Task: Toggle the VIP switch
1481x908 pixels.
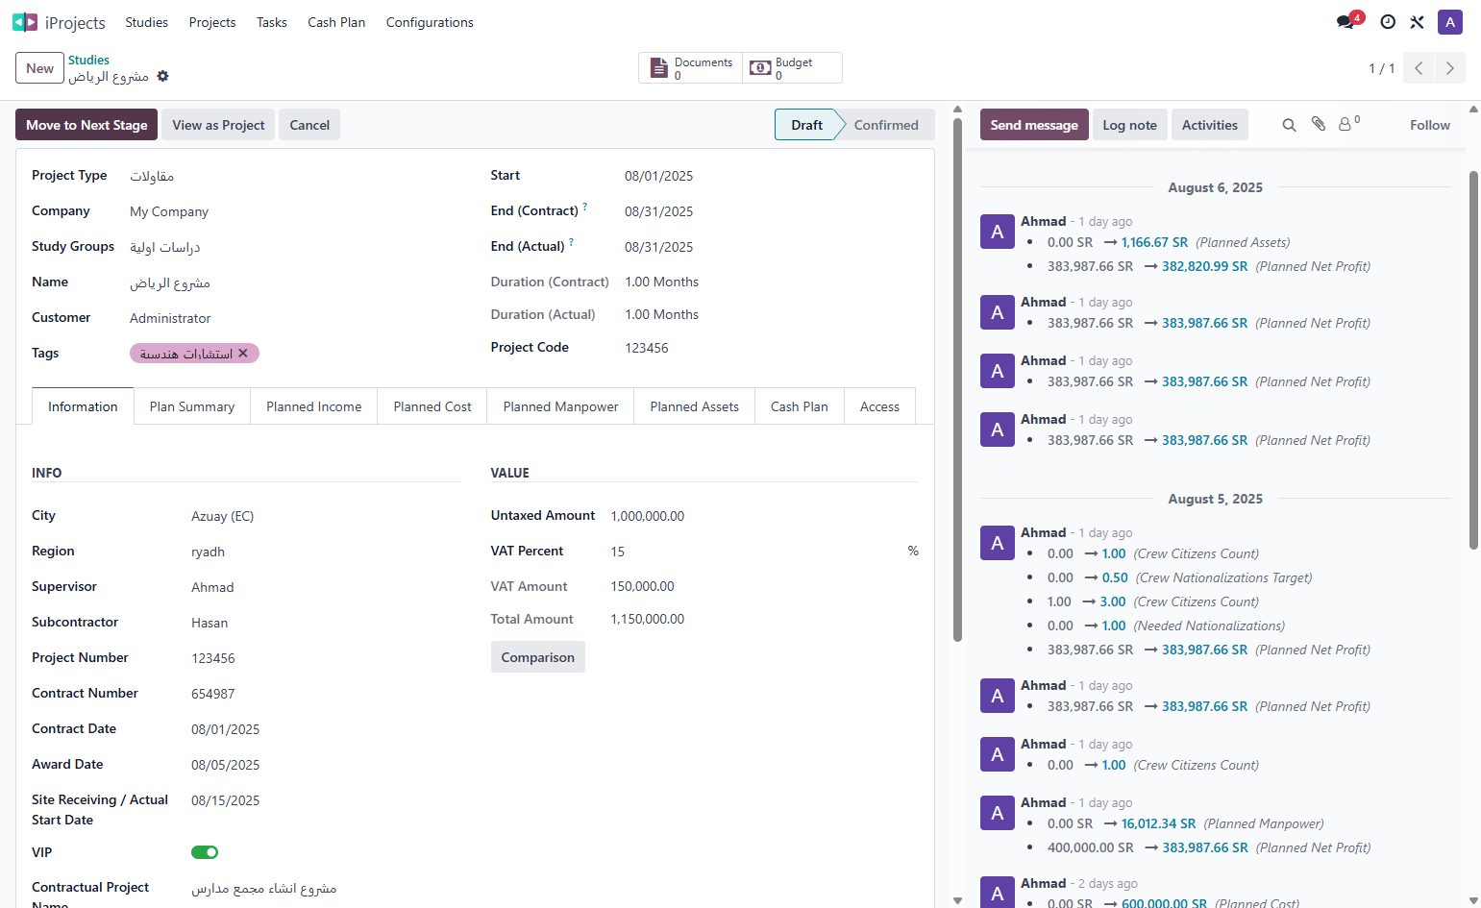Action: pyautogui.click(x=205, y=852)
